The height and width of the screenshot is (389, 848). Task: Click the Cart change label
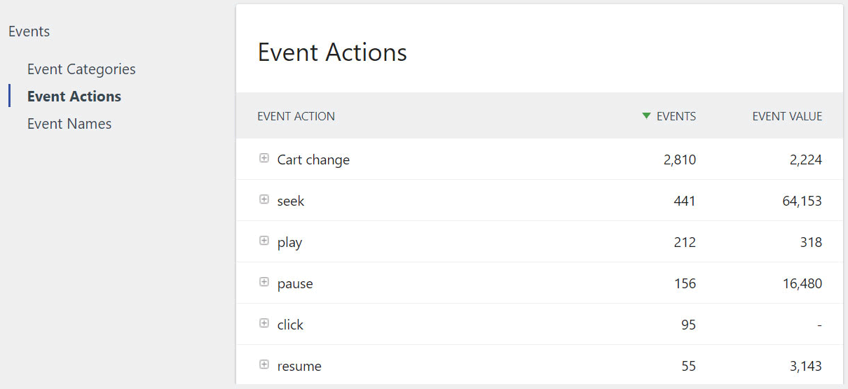[x=313, y=160]
